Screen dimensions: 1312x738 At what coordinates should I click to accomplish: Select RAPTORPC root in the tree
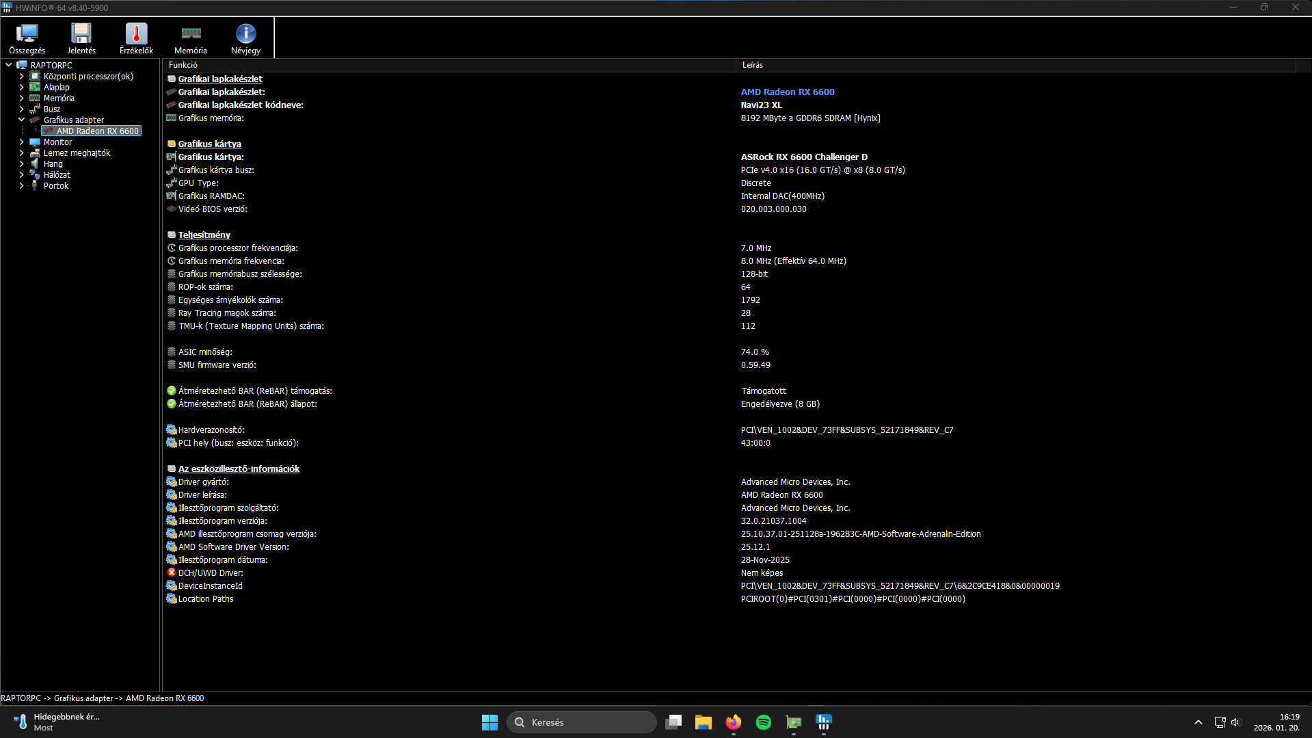coord(51,66)
